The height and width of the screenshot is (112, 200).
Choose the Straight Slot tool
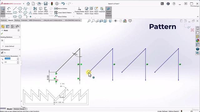click(x=15, y=16)
